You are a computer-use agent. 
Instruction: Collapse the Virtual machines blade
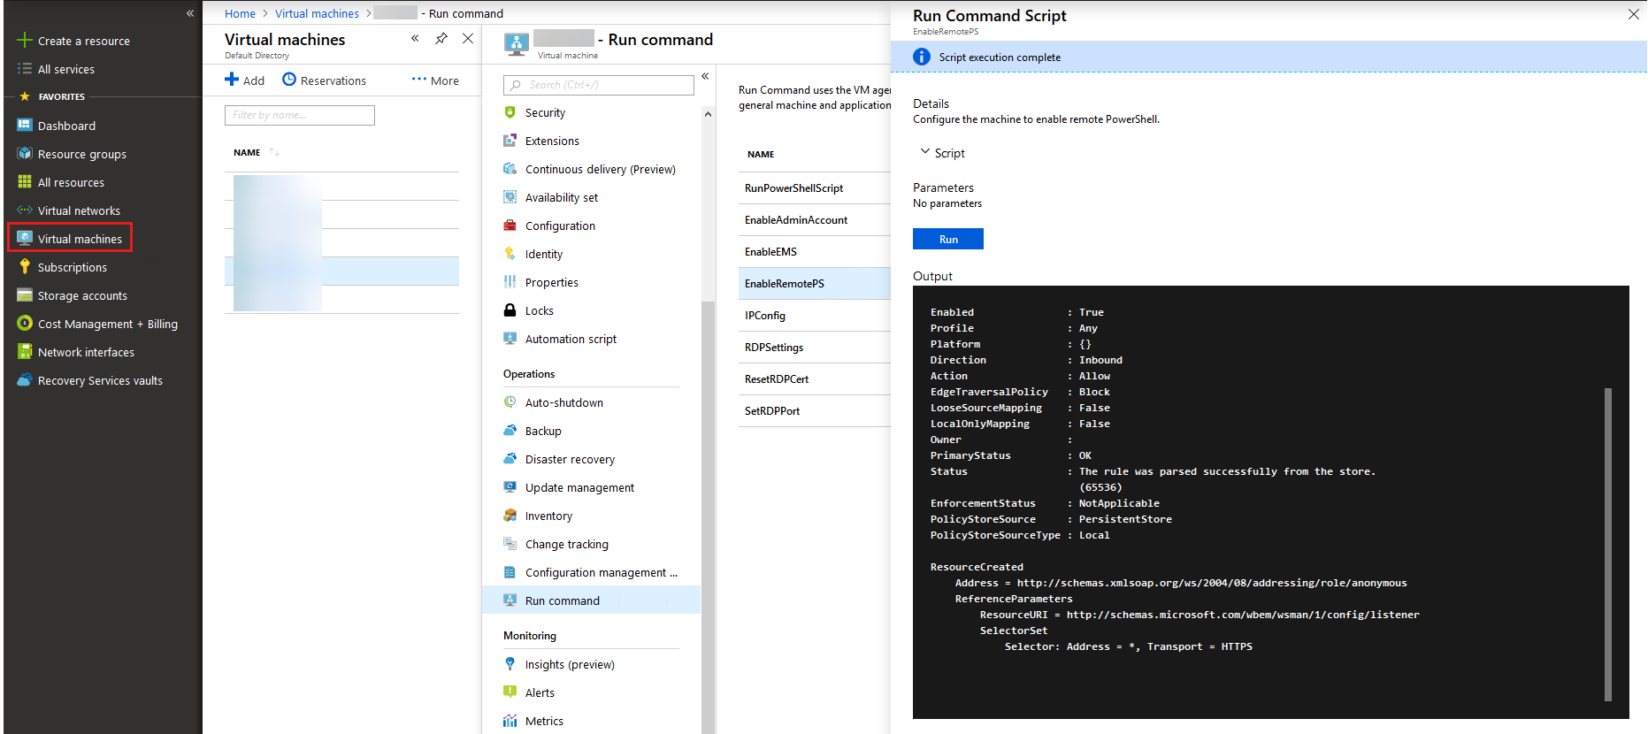(x=415, y=38)
